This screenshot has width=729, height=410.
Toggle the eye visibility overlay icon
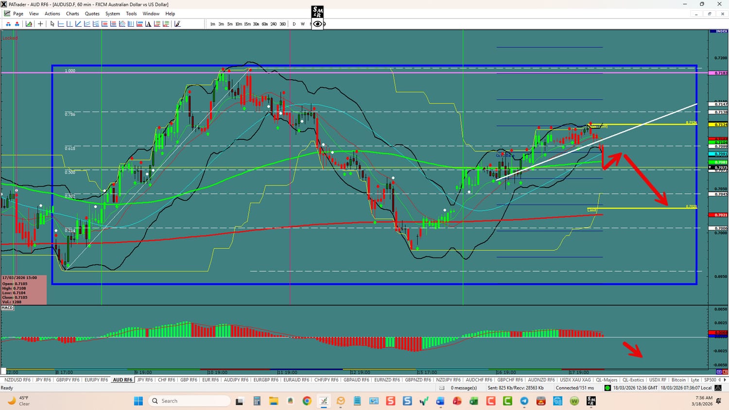[x=317, y=24]
